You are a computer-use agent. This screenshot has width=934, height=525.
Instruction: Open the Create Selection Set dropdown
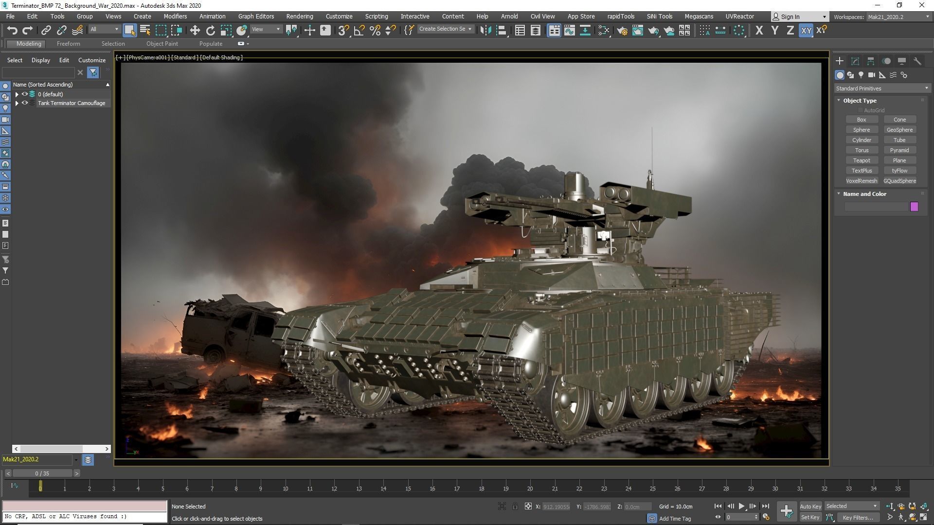point(445,29)
